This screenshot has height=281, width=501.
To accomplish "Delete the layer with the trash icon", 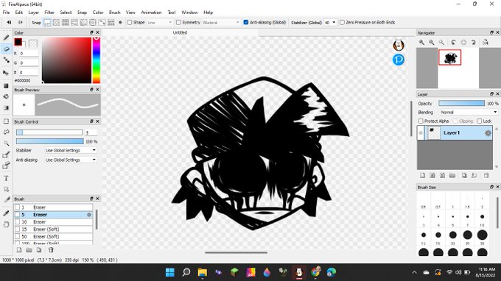I will tap(486, 175).
